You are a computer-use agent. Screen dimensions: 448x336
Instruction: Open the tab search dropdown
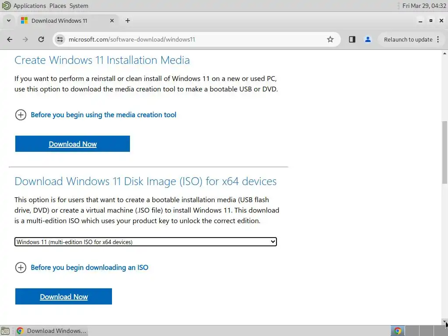point(9,21)
